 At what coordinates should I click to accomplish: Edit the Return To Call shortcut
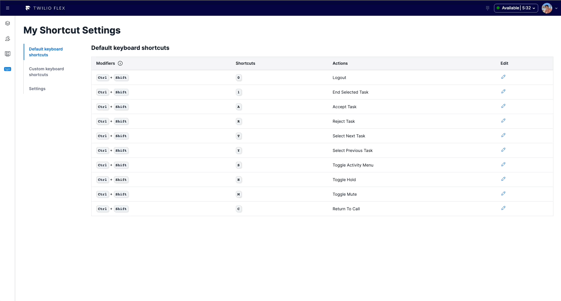pyautogui.click(x=503, y=208)
